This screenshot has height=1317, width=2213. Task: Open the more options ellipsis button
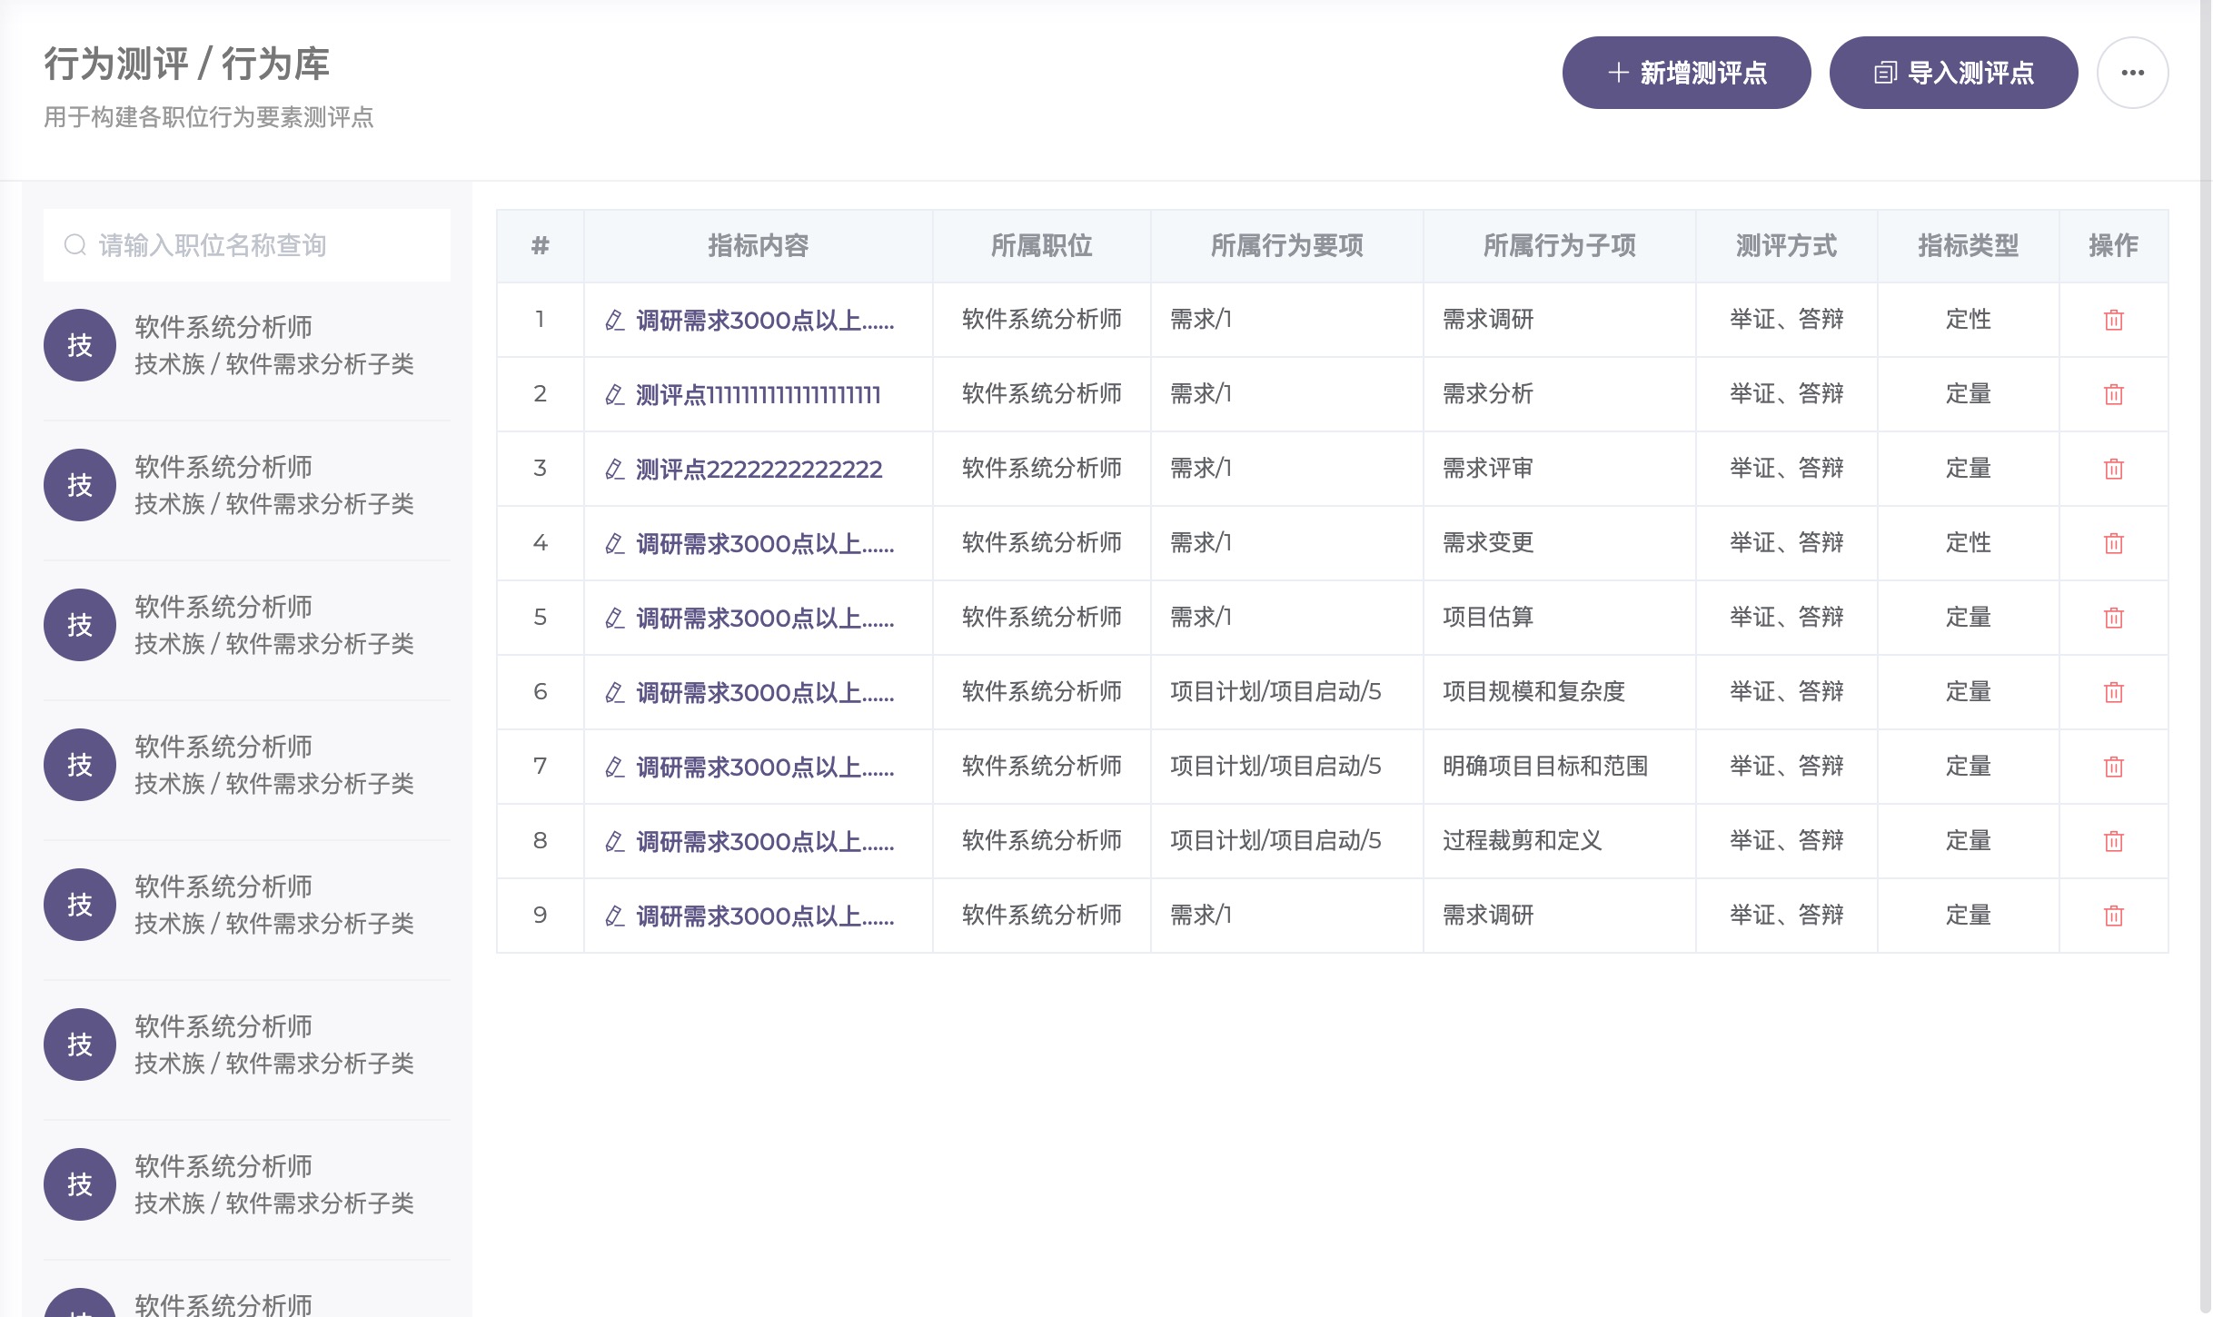[x=2132, y=73]
